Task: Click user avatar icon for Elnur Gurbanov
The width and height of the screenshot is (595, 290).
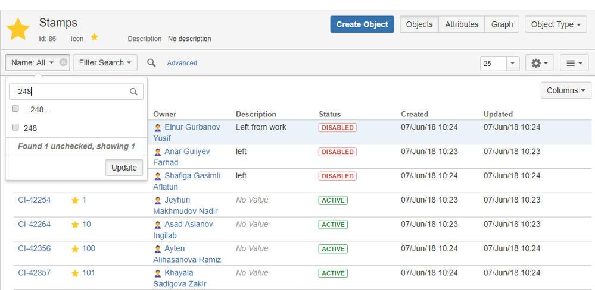Action: [x=158, y=128]
